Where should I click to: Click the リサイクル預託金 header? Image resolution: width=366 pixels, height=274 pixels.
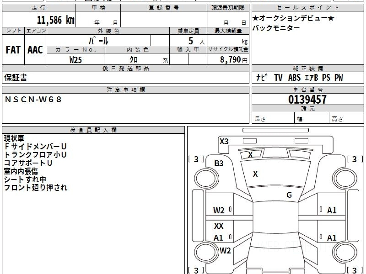(x=228, y=50)
